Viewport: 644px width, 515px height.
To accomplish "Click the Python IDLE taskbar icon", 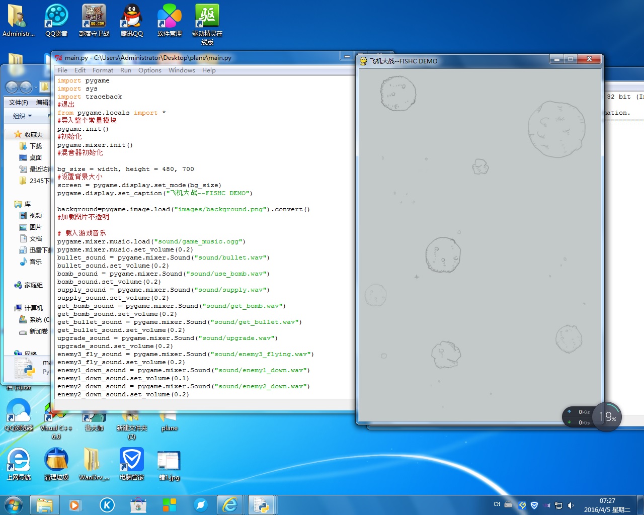I will point(262,504).
